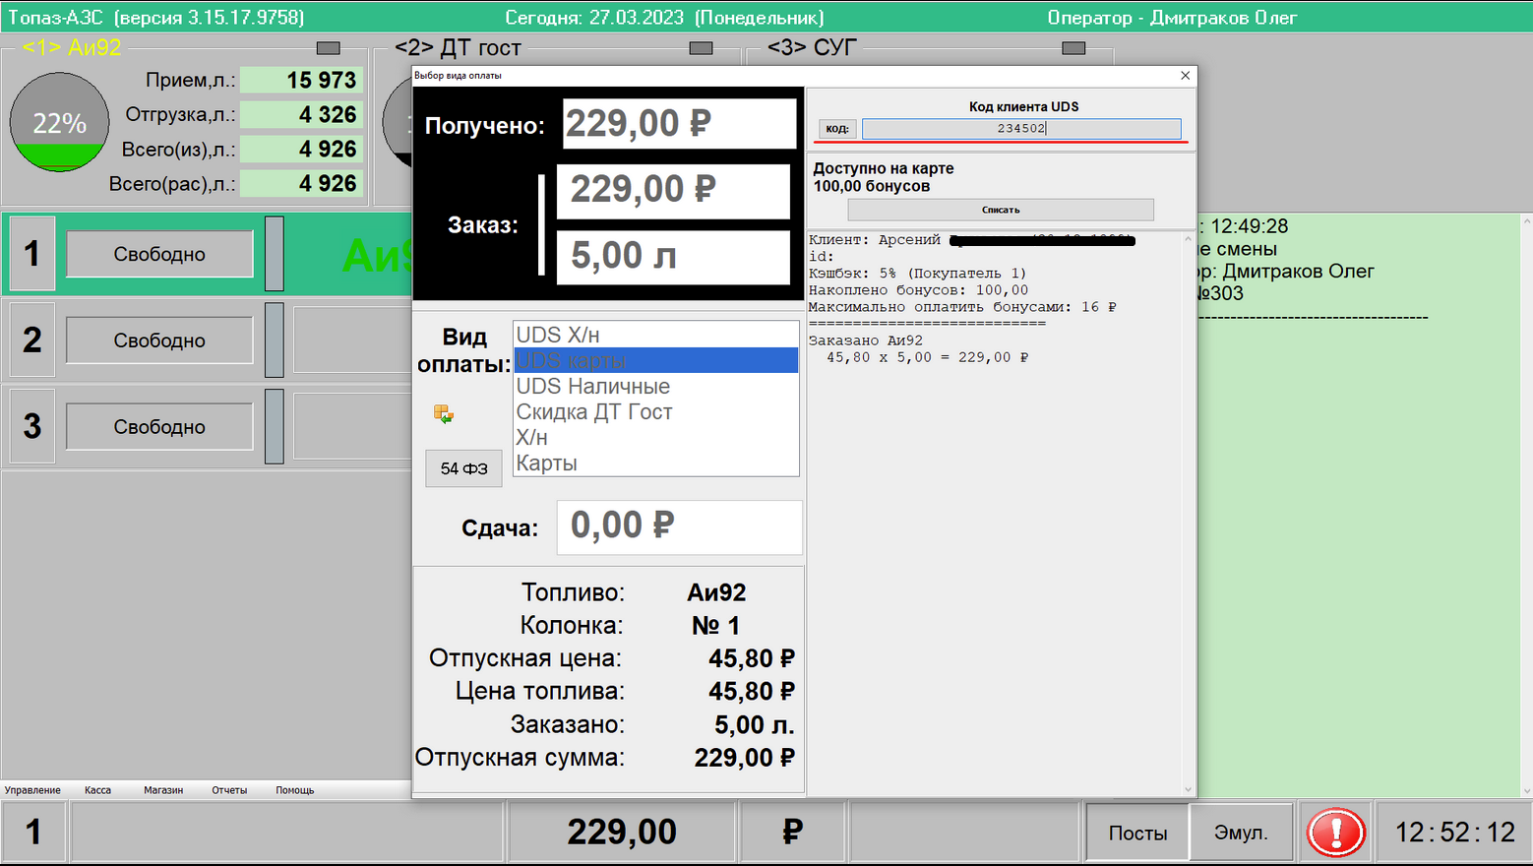Open the Отчеты menu

click(229, 790)
